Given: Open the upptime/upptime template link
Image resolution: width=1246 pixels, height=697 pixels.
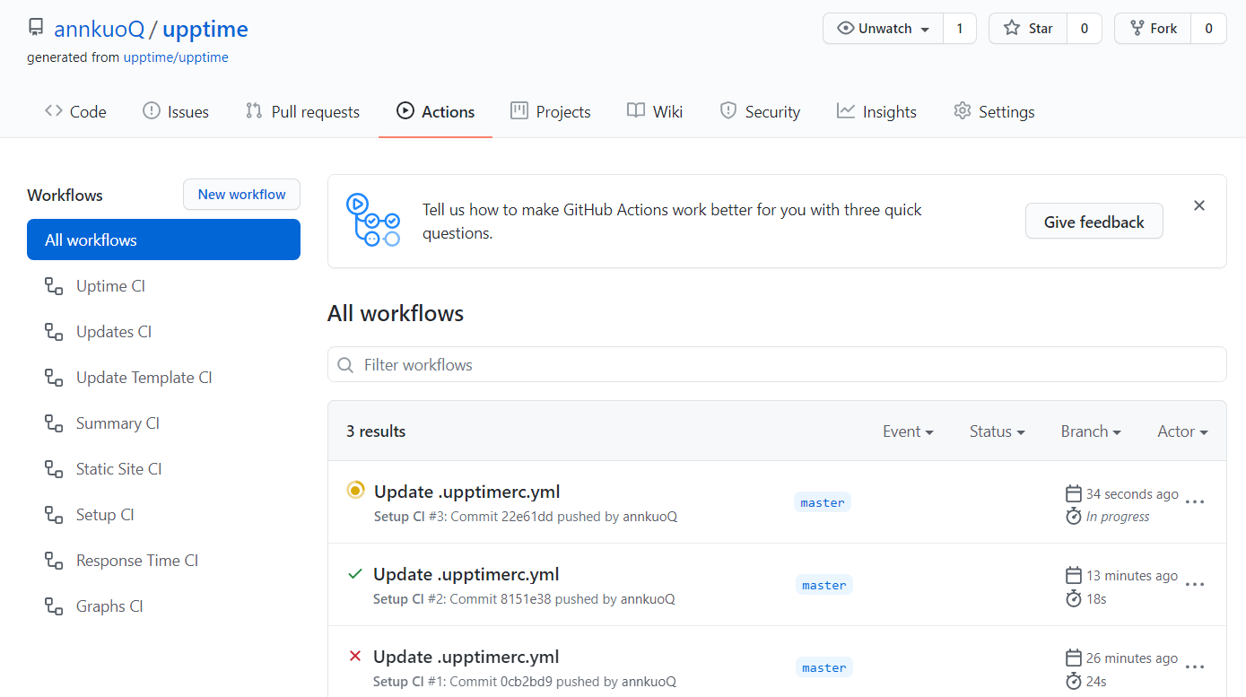Looking at the screenshot, I should click(x=176, y=57).
